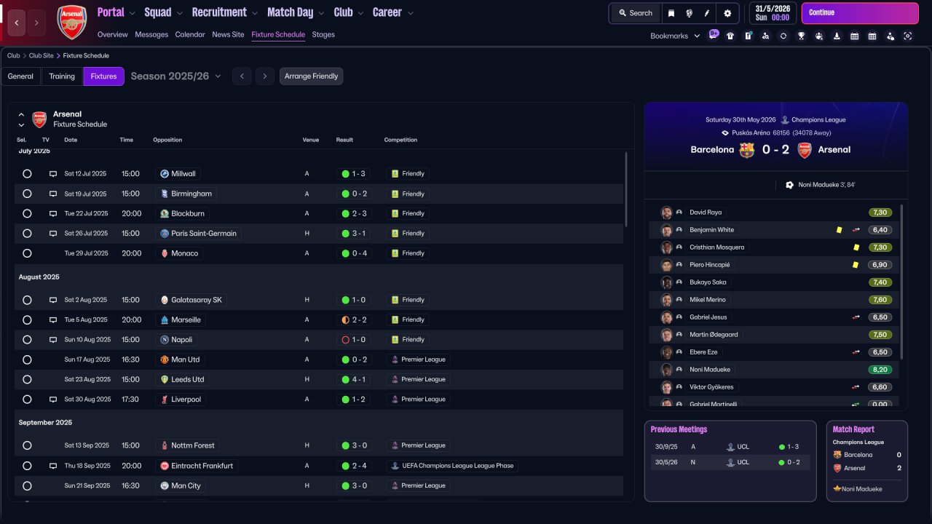Switch to the General tab
This screenshot has height=524, width=932.
pos(20,76)
